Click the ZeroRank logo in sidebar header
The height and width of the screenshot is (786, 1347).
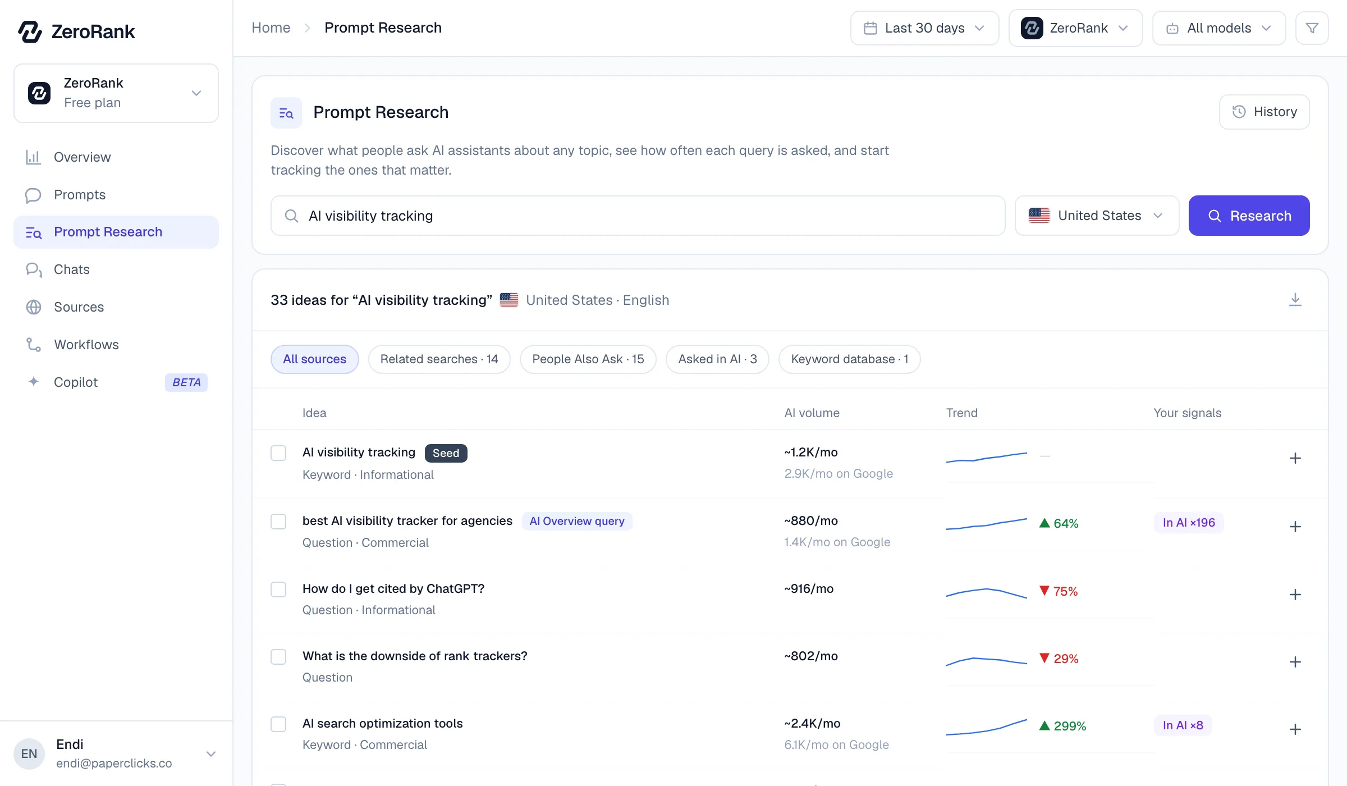(x=76, y=31)
